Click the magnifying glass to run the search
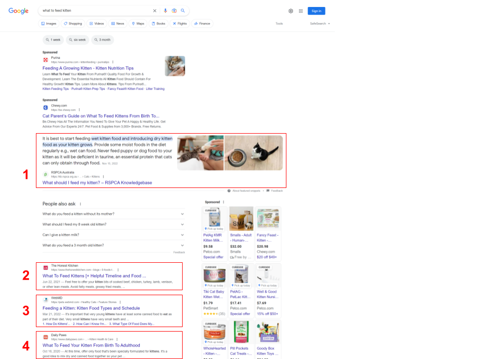Image resolution: width=479 pixels, height=359 pixels. (x=183, y=10)
